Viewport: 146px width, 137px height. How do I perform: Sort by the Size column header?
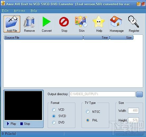pyautogui.click(x=122, y=37)
